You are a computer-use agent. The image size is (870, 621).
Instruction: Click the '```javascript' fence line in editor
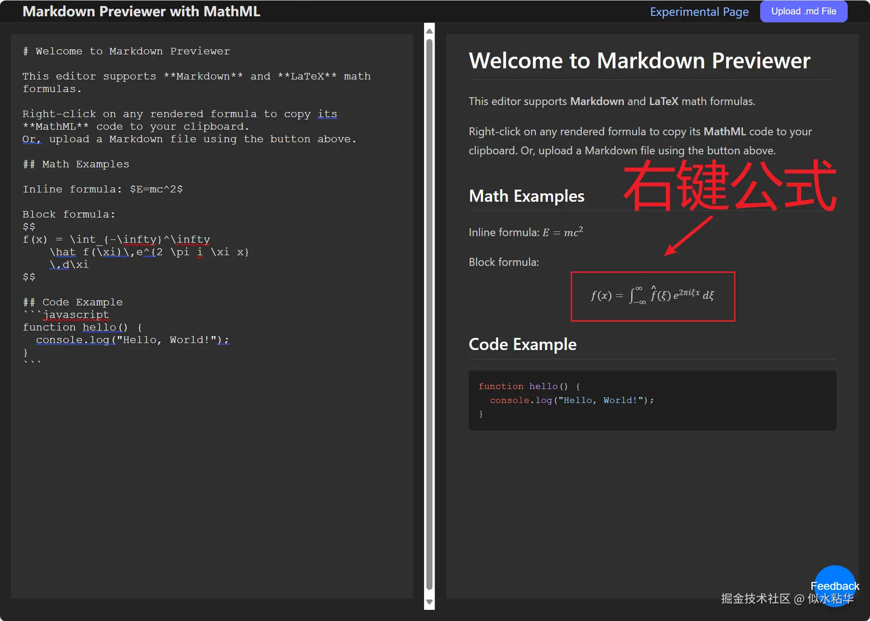pos(66,315)
